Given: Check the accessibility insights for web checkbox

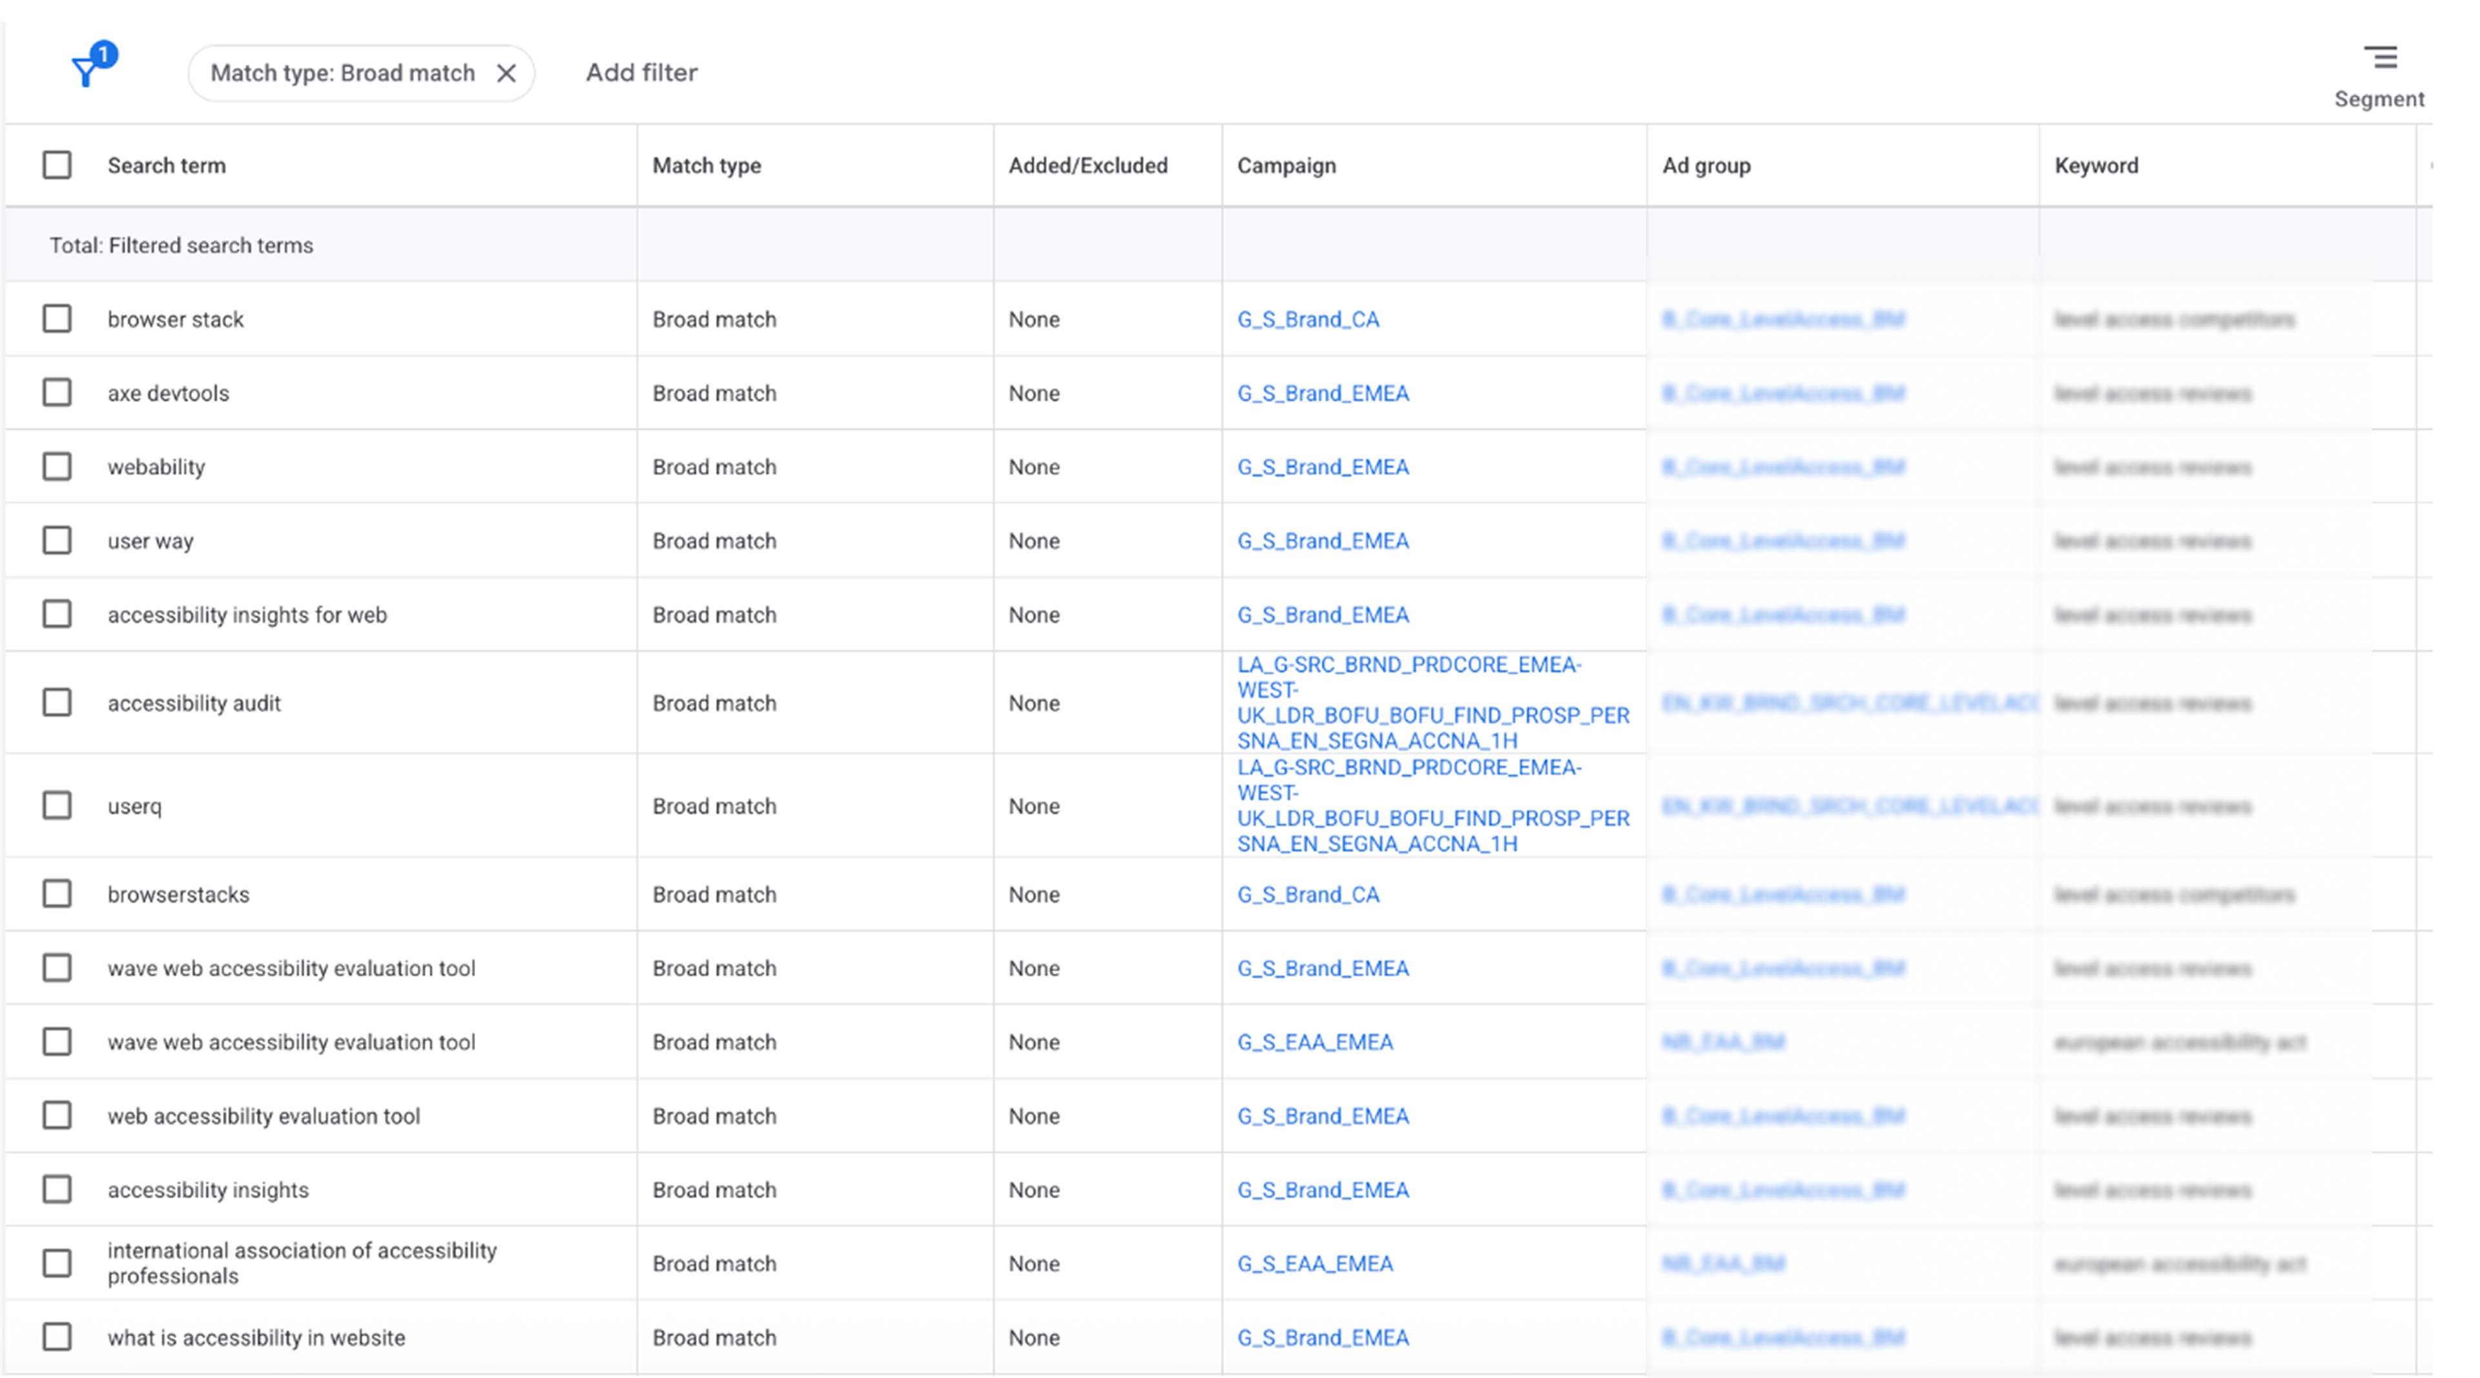Looking at the screenshot, I should (57, 614).
